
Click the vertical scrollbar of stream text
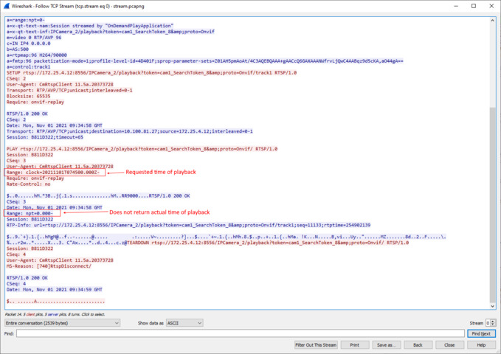[492, 184]
